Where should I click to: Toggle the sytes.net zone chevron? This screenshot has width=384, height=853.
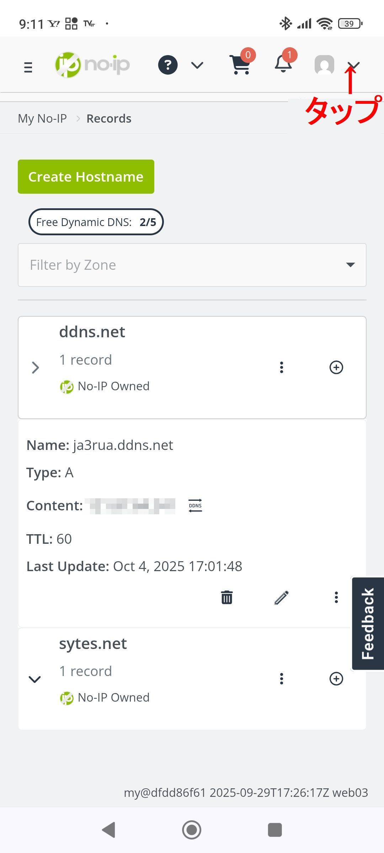[x=35, y=679]
